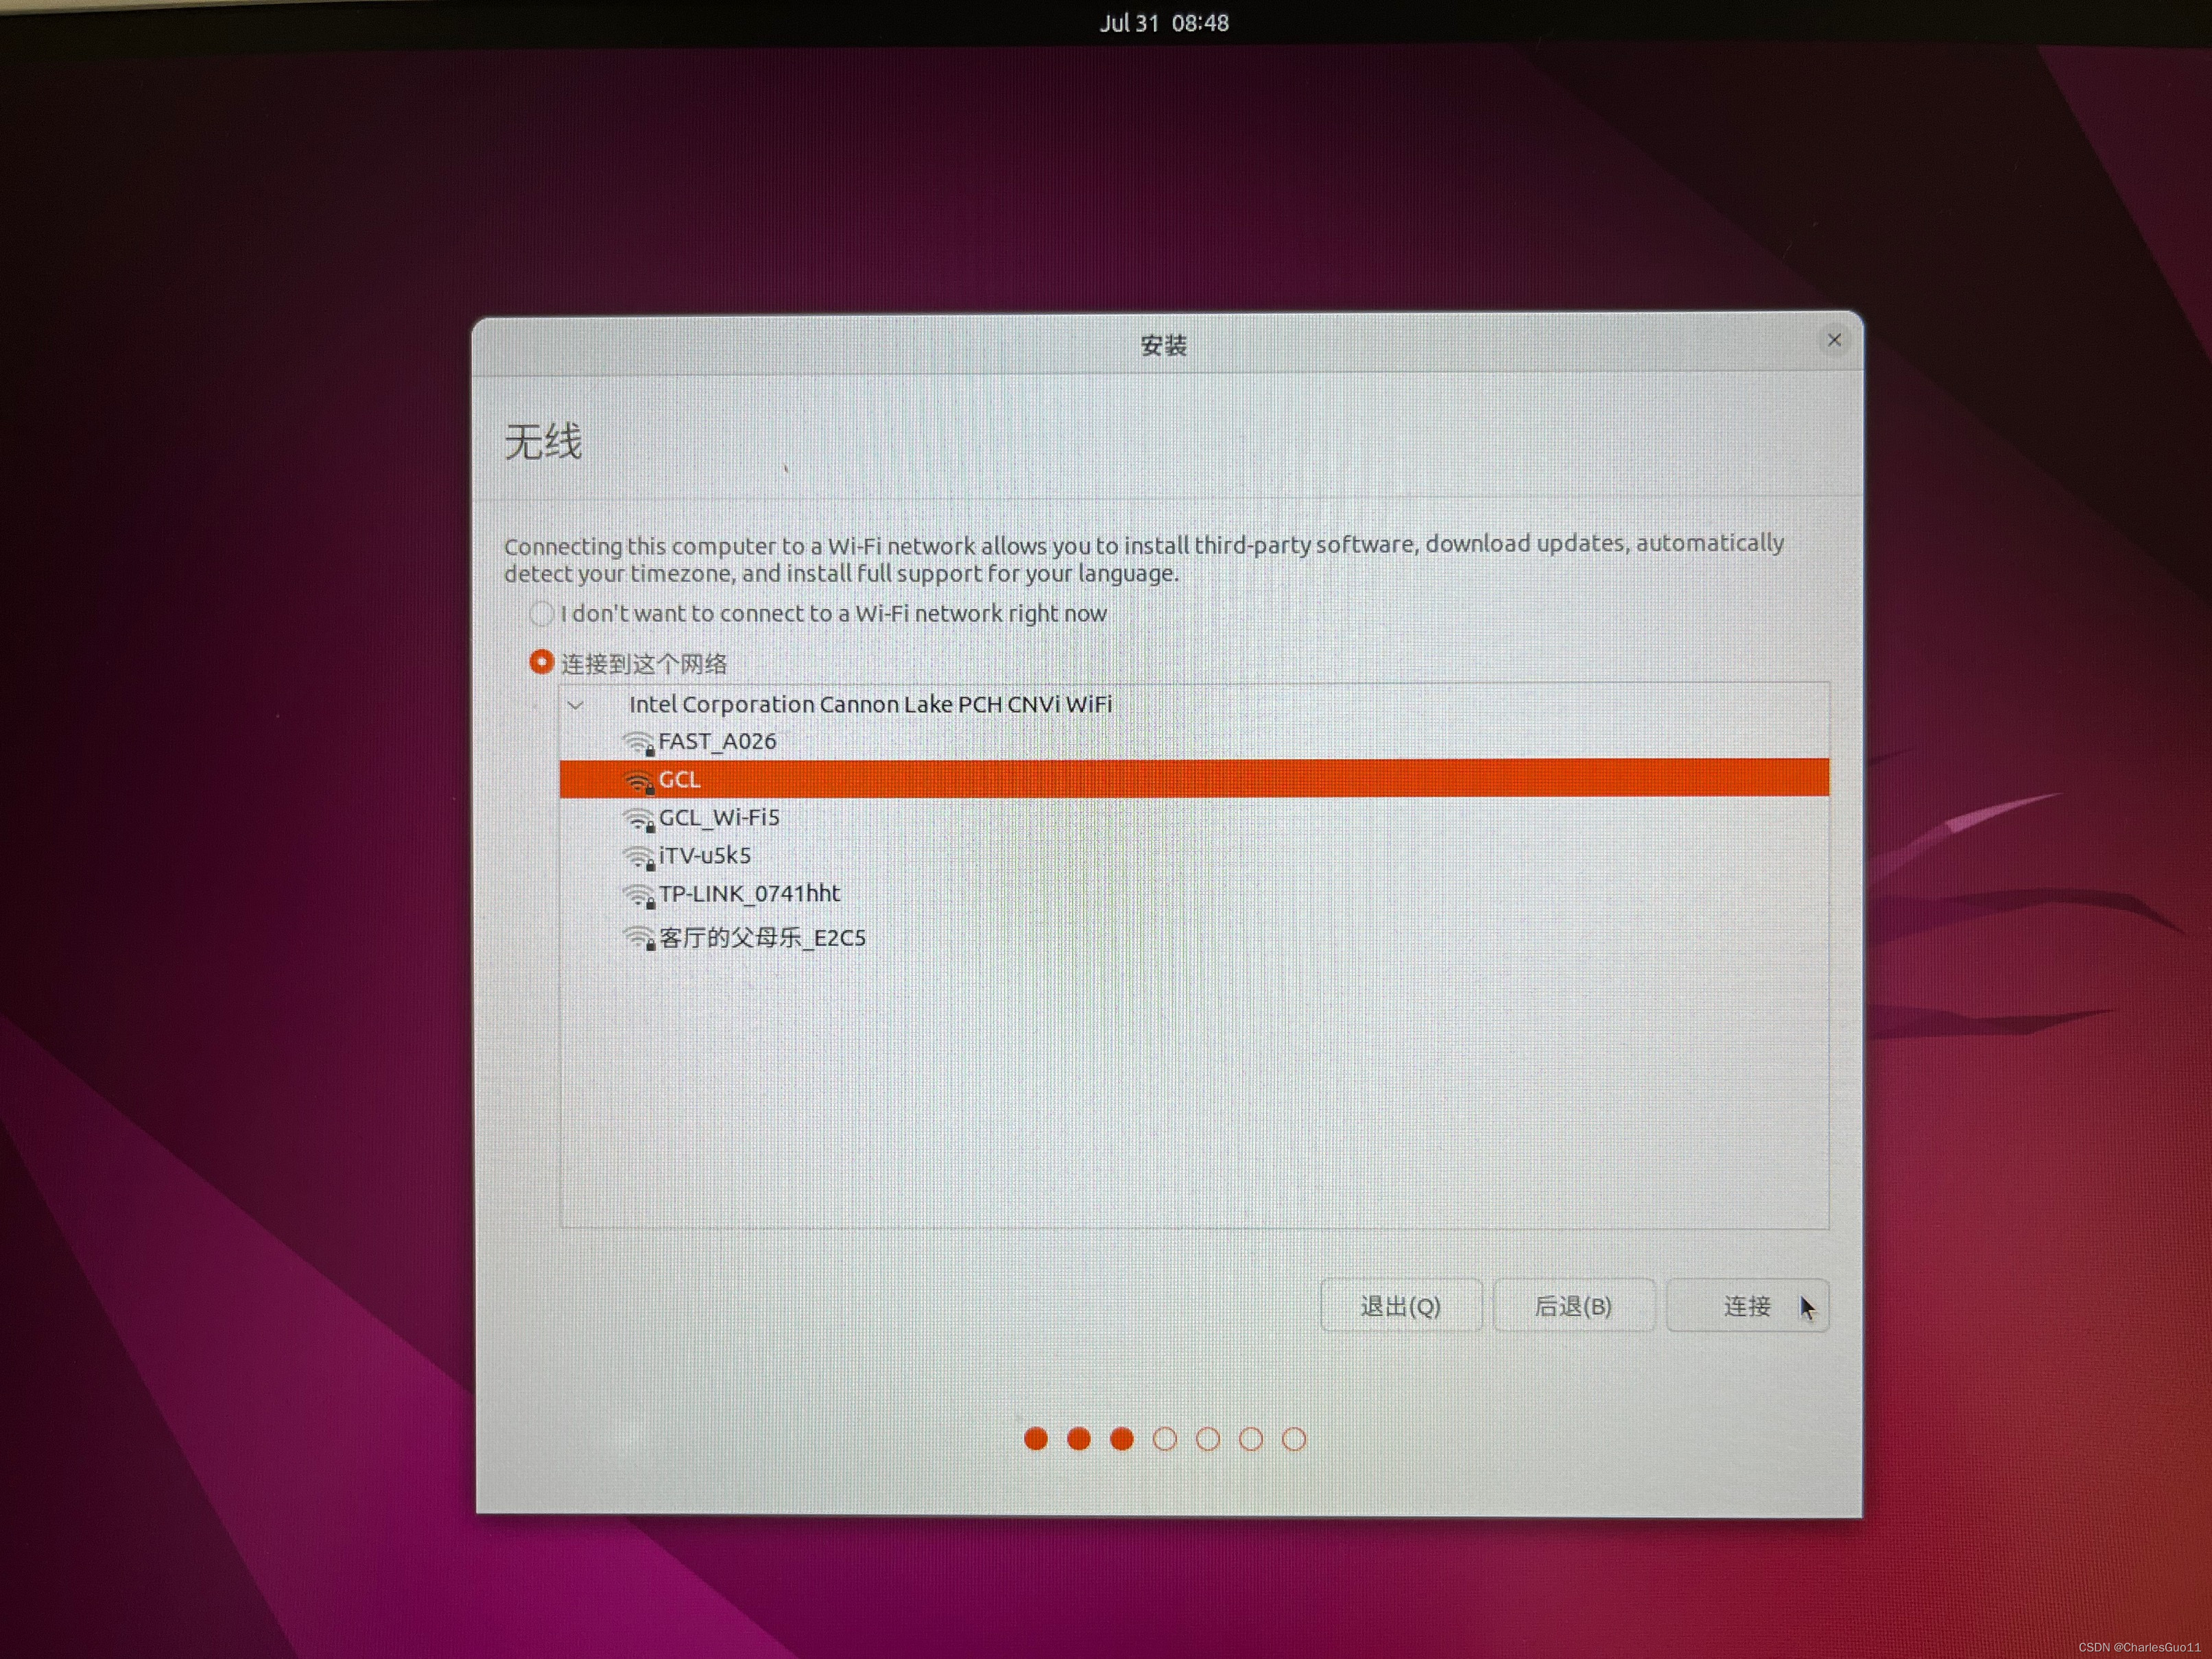Select the 连接到这个网络 radio button
This screenshot has width=2212, height=1659.
(541, 662)
